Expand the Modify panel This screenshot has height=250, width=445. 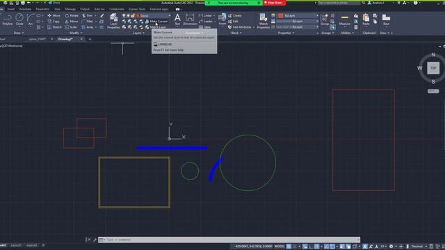point(76,33)
